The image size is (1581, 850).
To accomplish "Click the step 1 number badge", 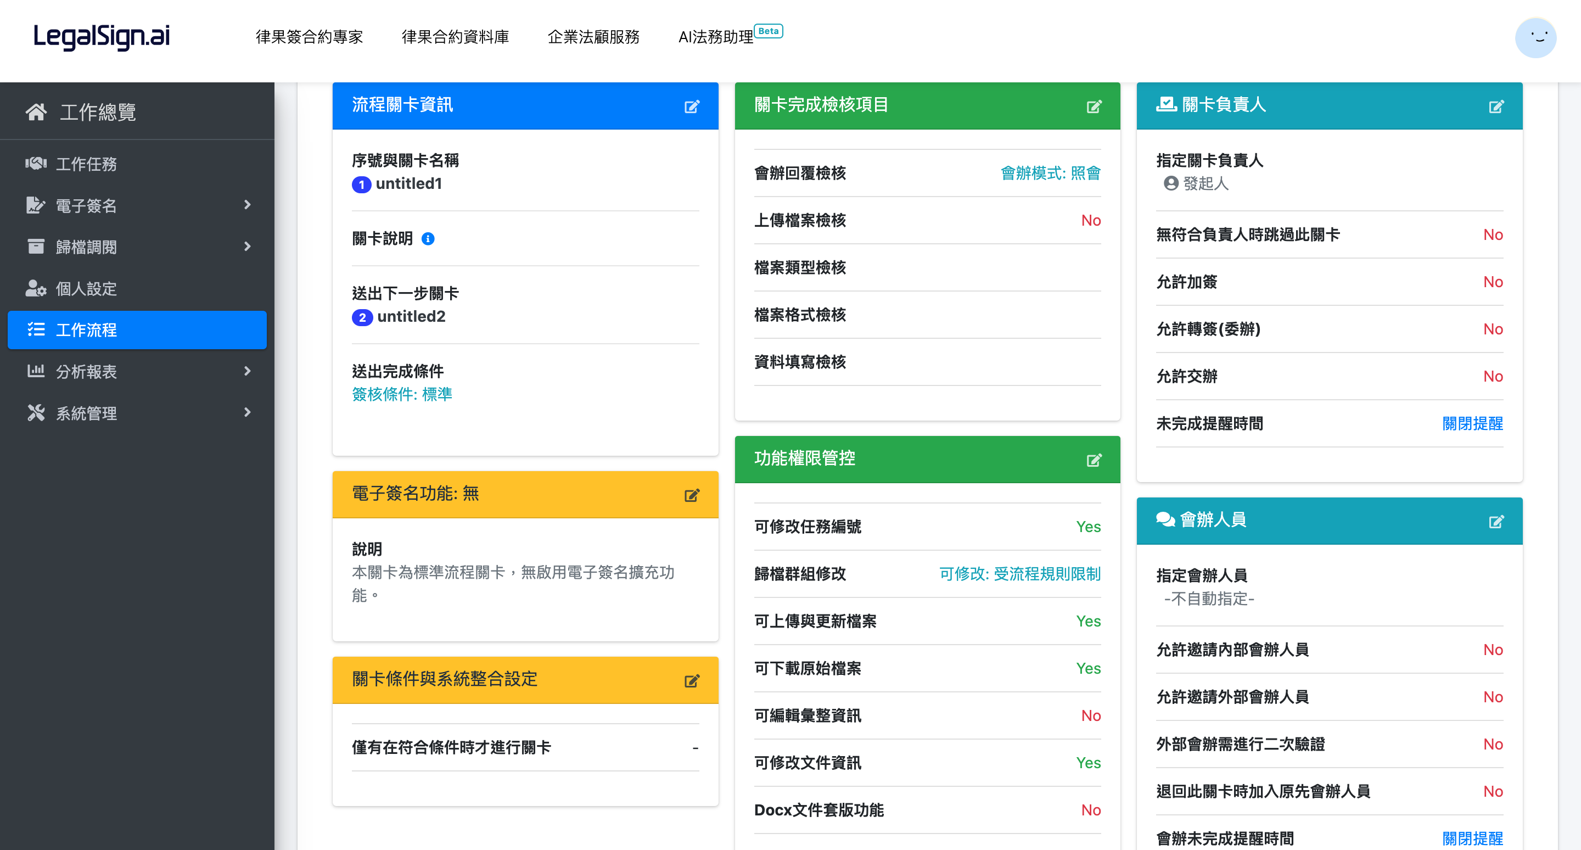I will tap(362, 184).
